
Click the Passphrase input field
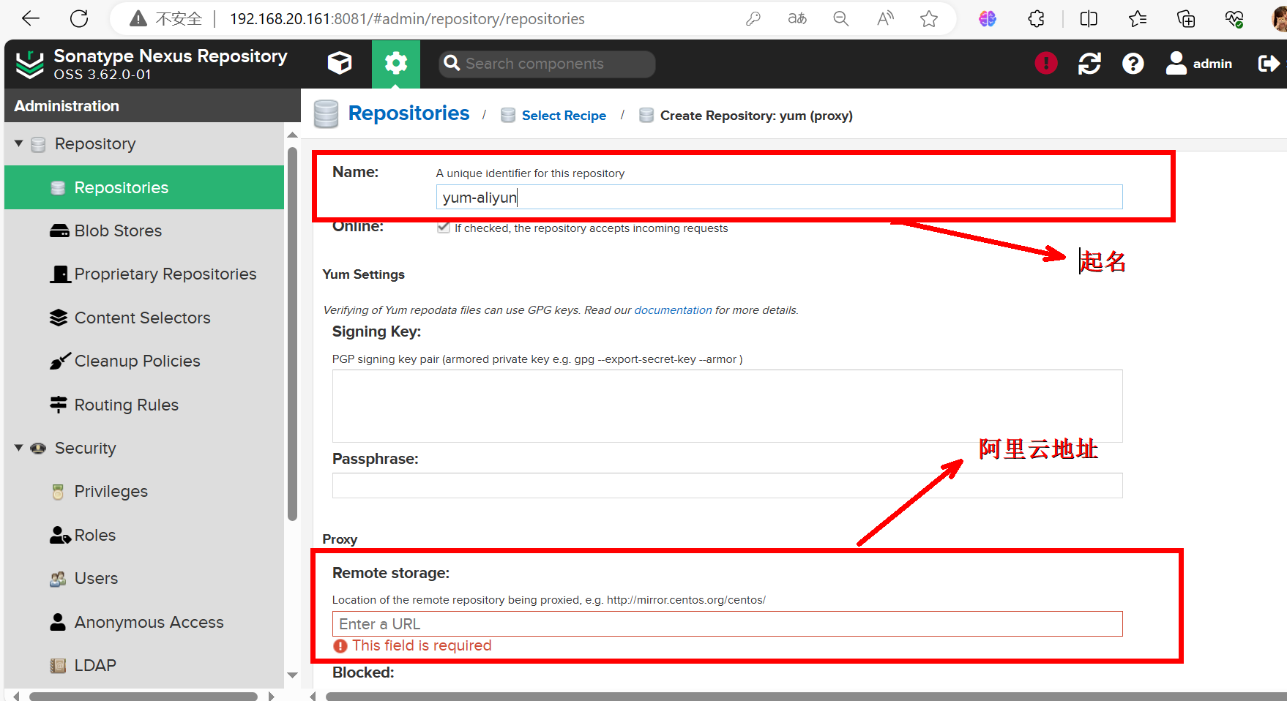(727, 486)
